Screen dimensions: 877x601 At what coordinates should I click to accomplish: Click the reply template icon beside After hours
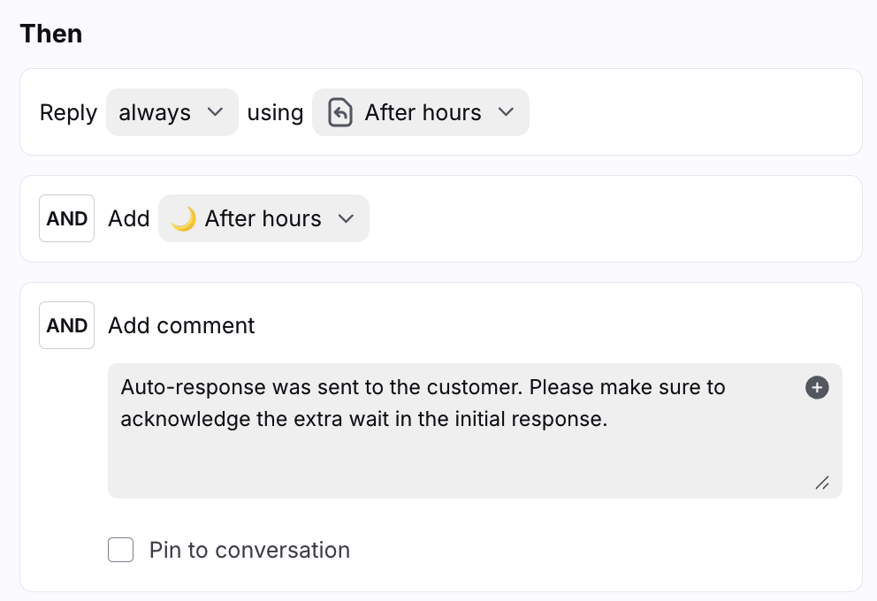(x=340, y=113)
